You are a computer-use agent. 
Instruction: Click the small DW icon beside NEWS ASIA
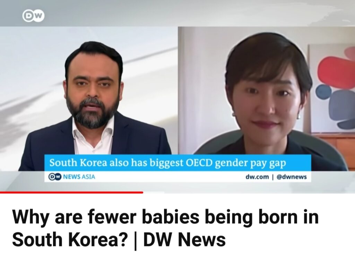[x=55, y=177]
